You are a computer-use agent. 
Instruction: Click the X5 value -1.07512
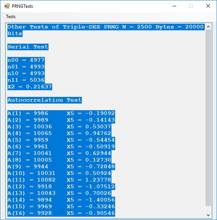[100, 187]
